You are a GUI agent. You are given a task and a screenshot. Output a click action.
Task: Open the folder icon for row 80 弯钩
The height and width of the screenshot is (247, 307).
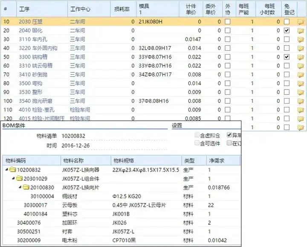301,84
